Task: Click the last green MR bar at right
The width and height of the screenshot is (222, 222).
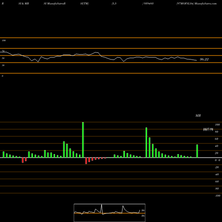Action: pyautogui.click(x=197, y=151)
